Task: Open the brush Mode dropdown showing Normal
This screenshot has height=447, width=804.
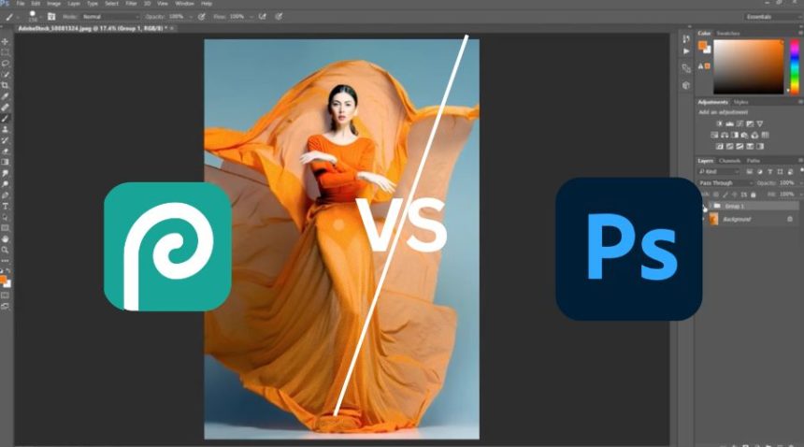Action: pyautogui.click(x=110, y=17)
